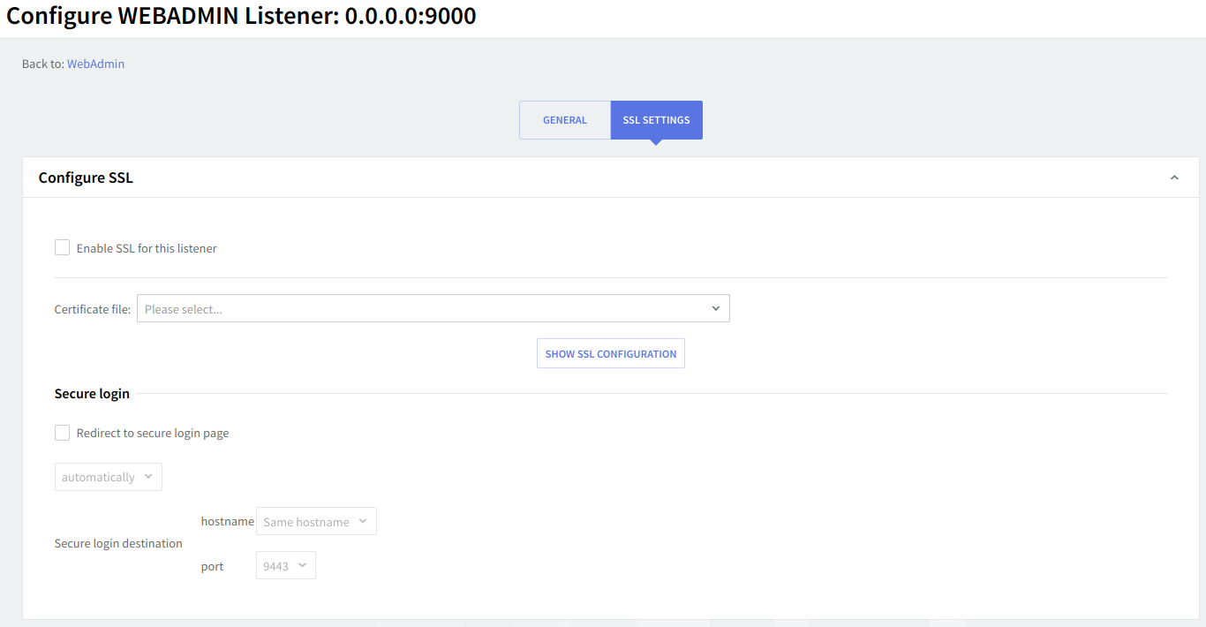The height and width of the screenshot is (627, 1206).
Task: Open the Certificate file select field
Action: [424, 309]
